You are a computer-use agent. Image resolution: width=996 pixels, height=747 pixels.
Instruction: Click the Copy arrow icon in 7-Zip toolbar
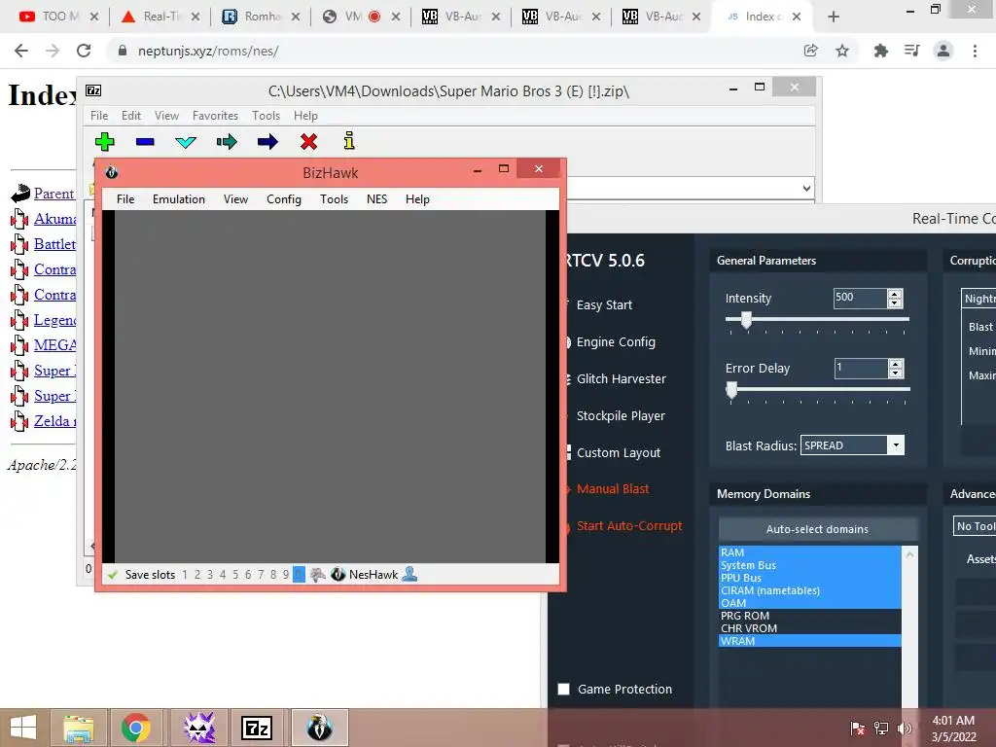(x=227, y=141)
